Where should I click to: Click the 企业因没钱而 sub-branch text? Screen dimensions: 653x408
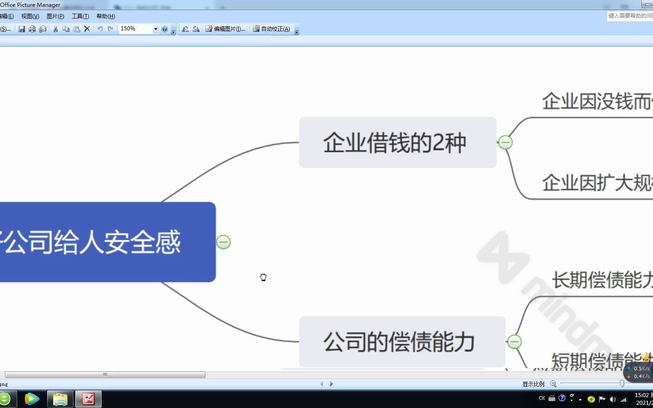tap(597, 102)
